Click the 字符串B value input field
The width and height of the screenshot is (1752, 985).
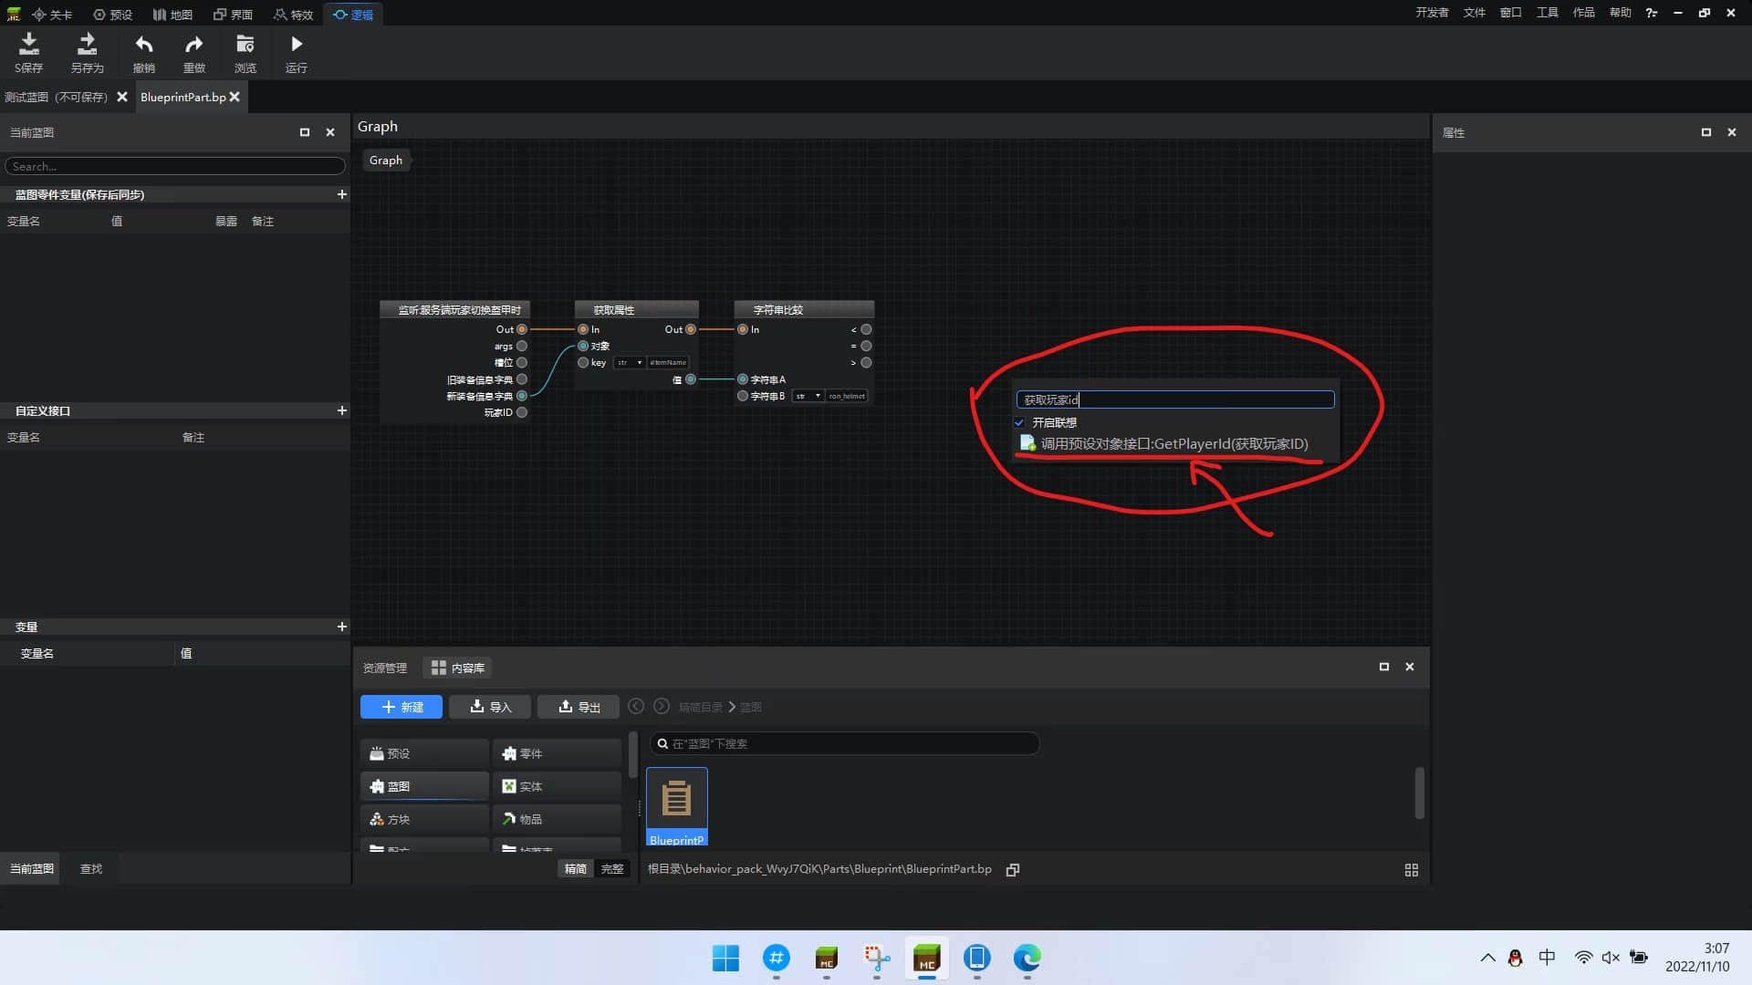point(847,396)
